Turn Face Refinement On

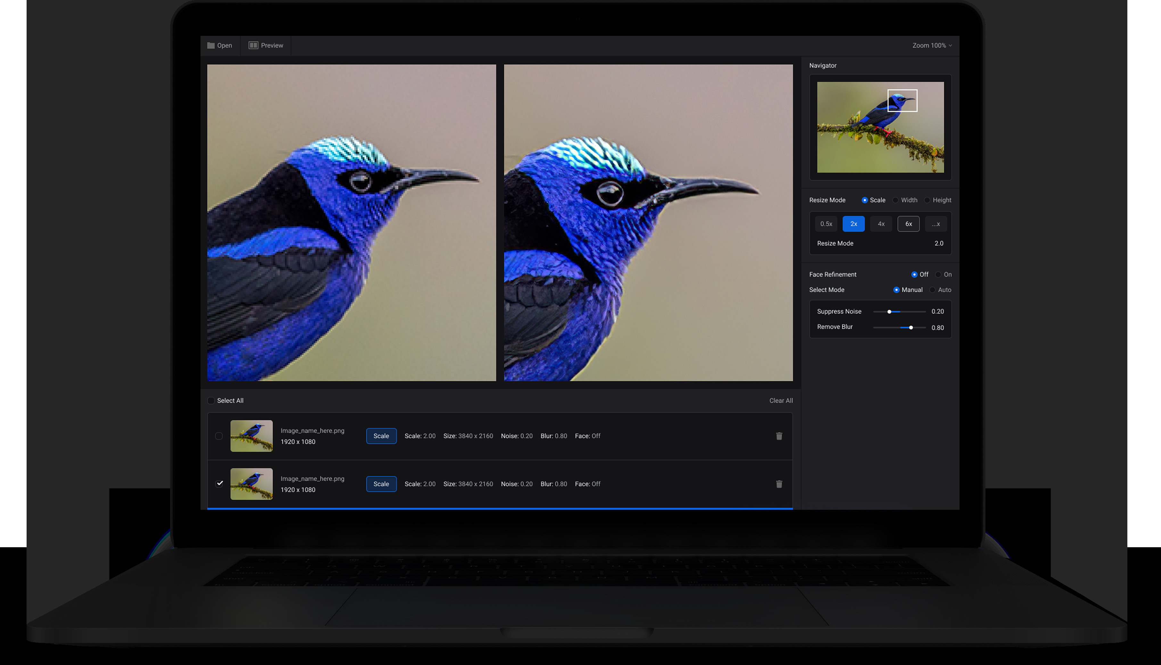coord(938,275)
